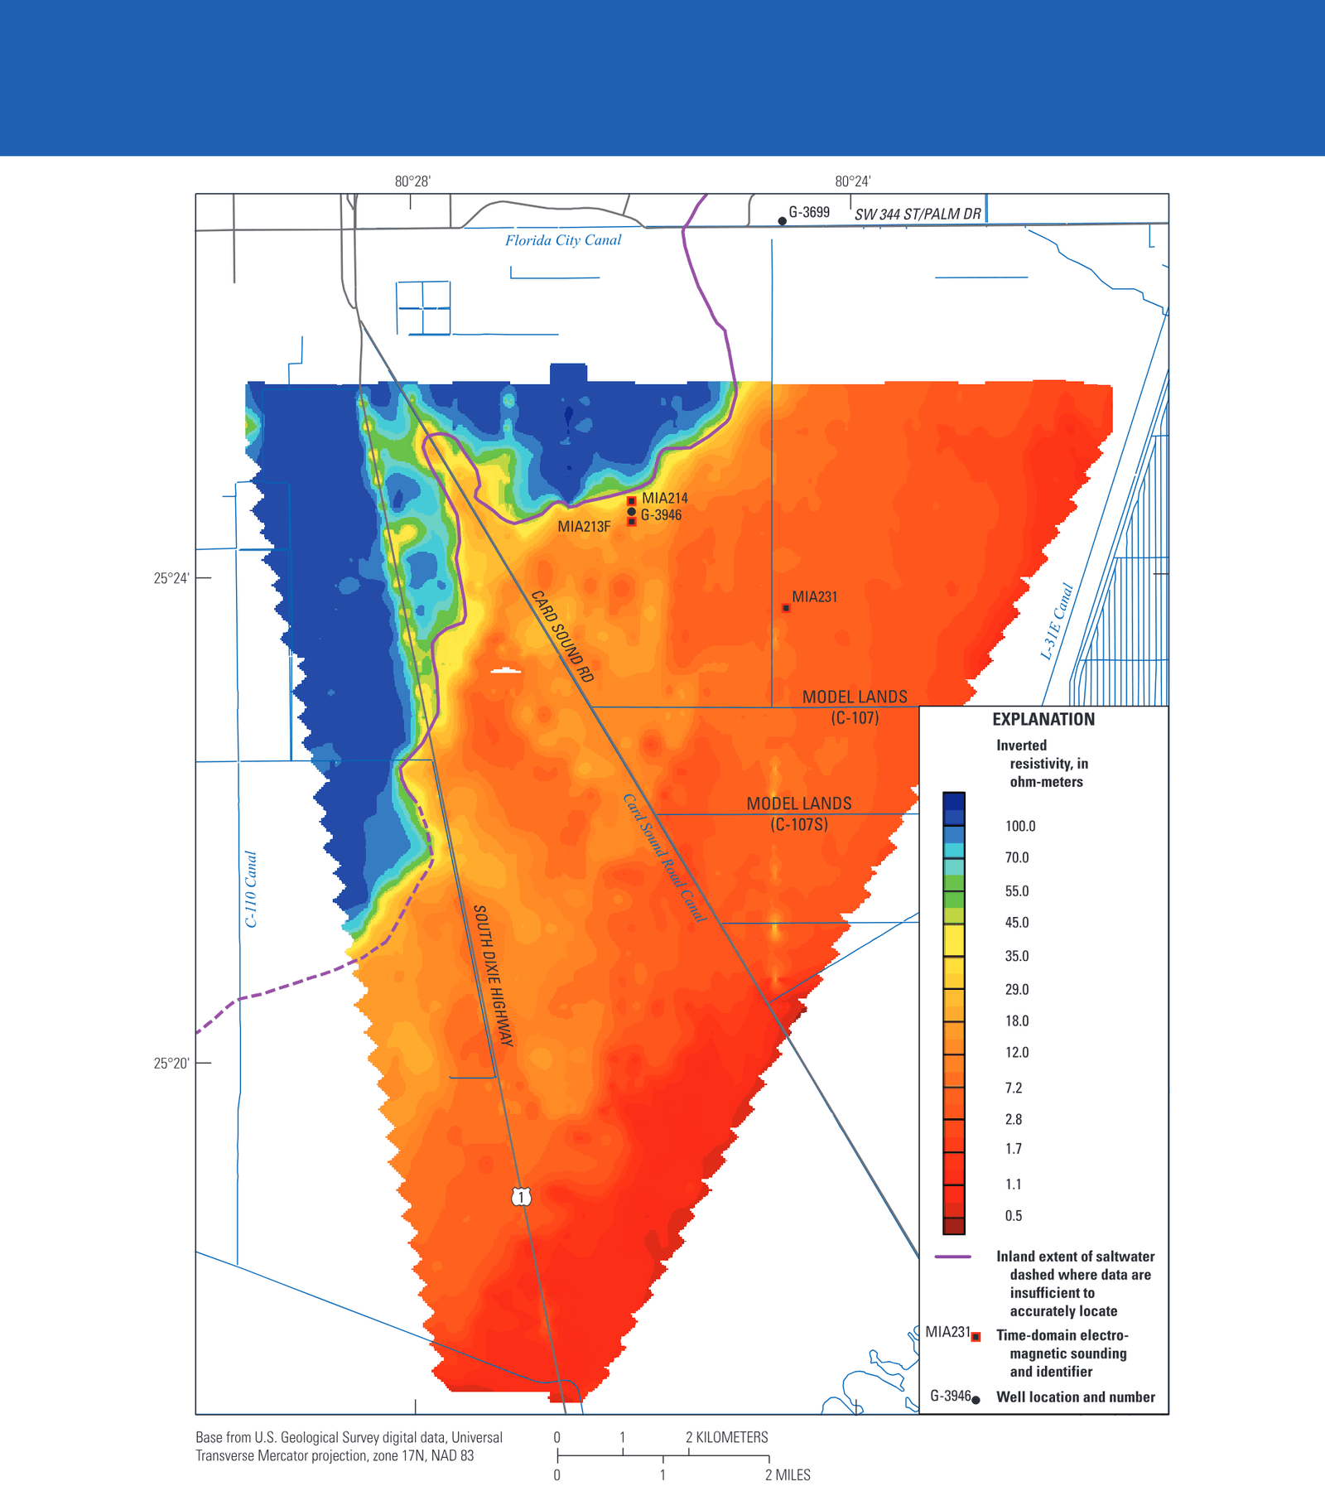Click the Inverted resistivity legend title
The height and width of the screenshot is (1491, 1325).
tap(1042, 764)
